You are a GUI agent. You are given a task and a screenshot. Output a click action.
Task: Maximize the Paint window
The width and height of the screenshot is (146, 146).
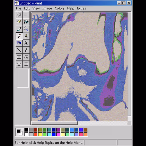[x=124, y=3]
